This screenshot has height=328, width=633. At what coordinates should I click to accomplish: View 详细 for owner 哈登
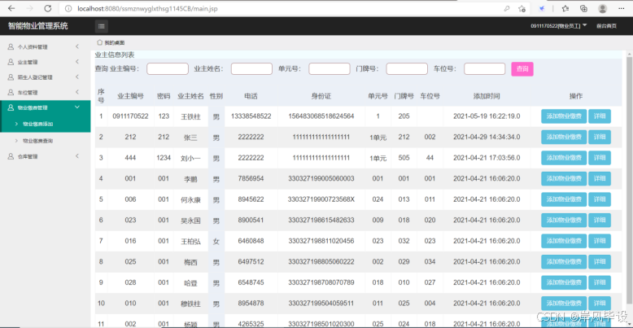[600, 282]
